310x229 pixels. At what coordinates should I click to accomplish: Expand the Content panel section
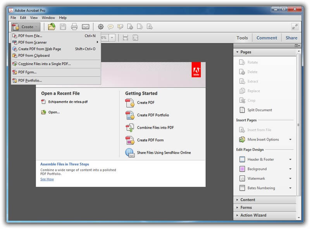(x=237, y=200)
